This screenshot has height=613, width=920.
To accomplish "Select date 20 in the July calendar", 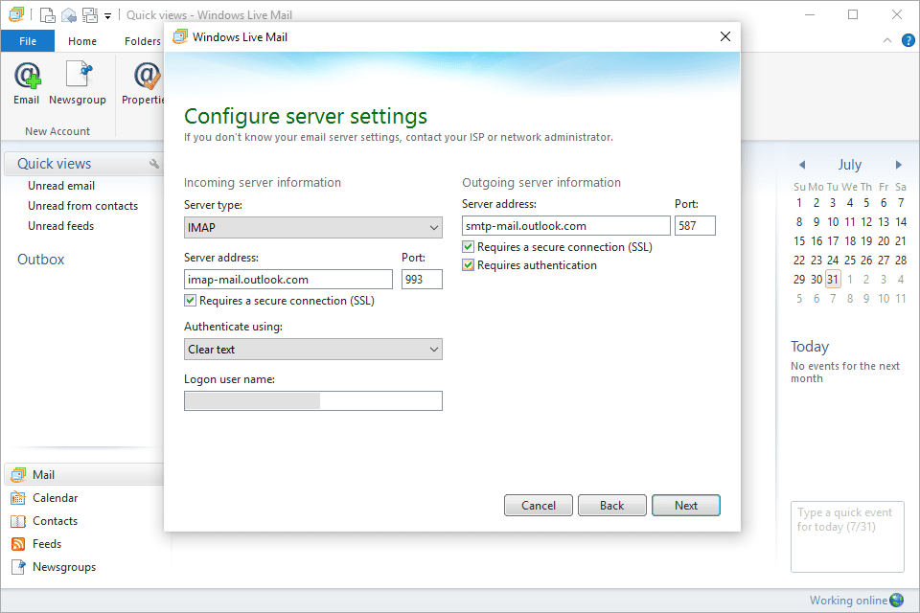I will coord(884,241).
